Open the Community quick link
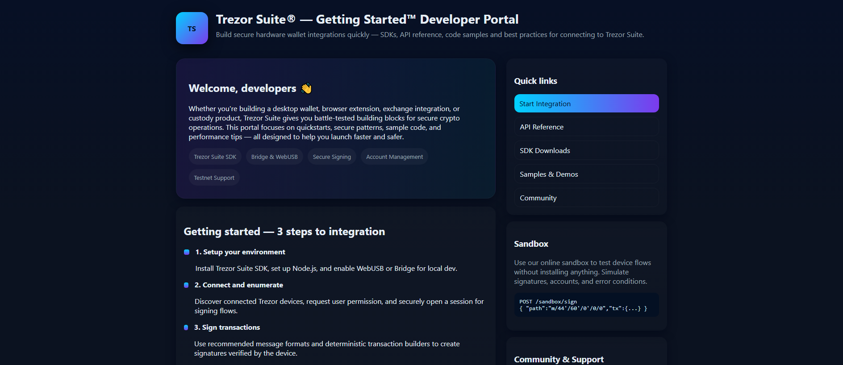Screen dimensions: 843x365 [x=586, y=198]
